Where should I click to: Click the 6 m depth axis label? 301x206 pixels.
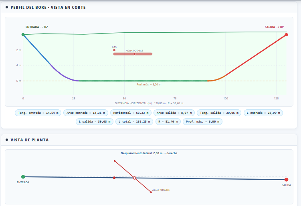point(18,81)
